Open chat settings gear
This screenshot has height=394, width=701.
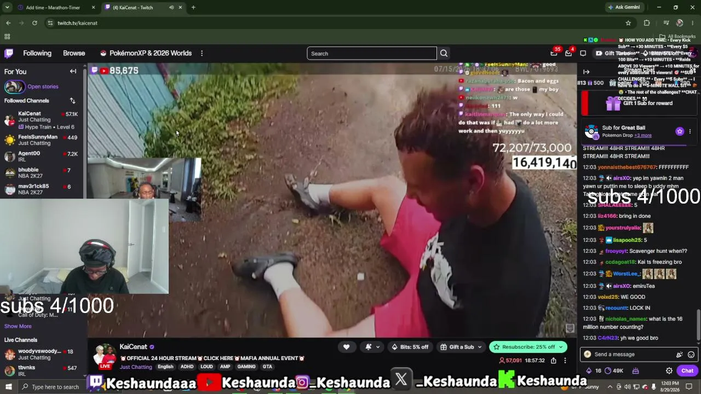click(669, 370)
